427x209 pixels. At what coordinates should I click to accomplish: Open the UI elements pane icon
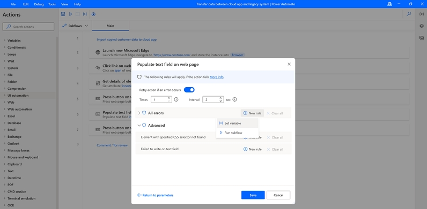[422, 26]
